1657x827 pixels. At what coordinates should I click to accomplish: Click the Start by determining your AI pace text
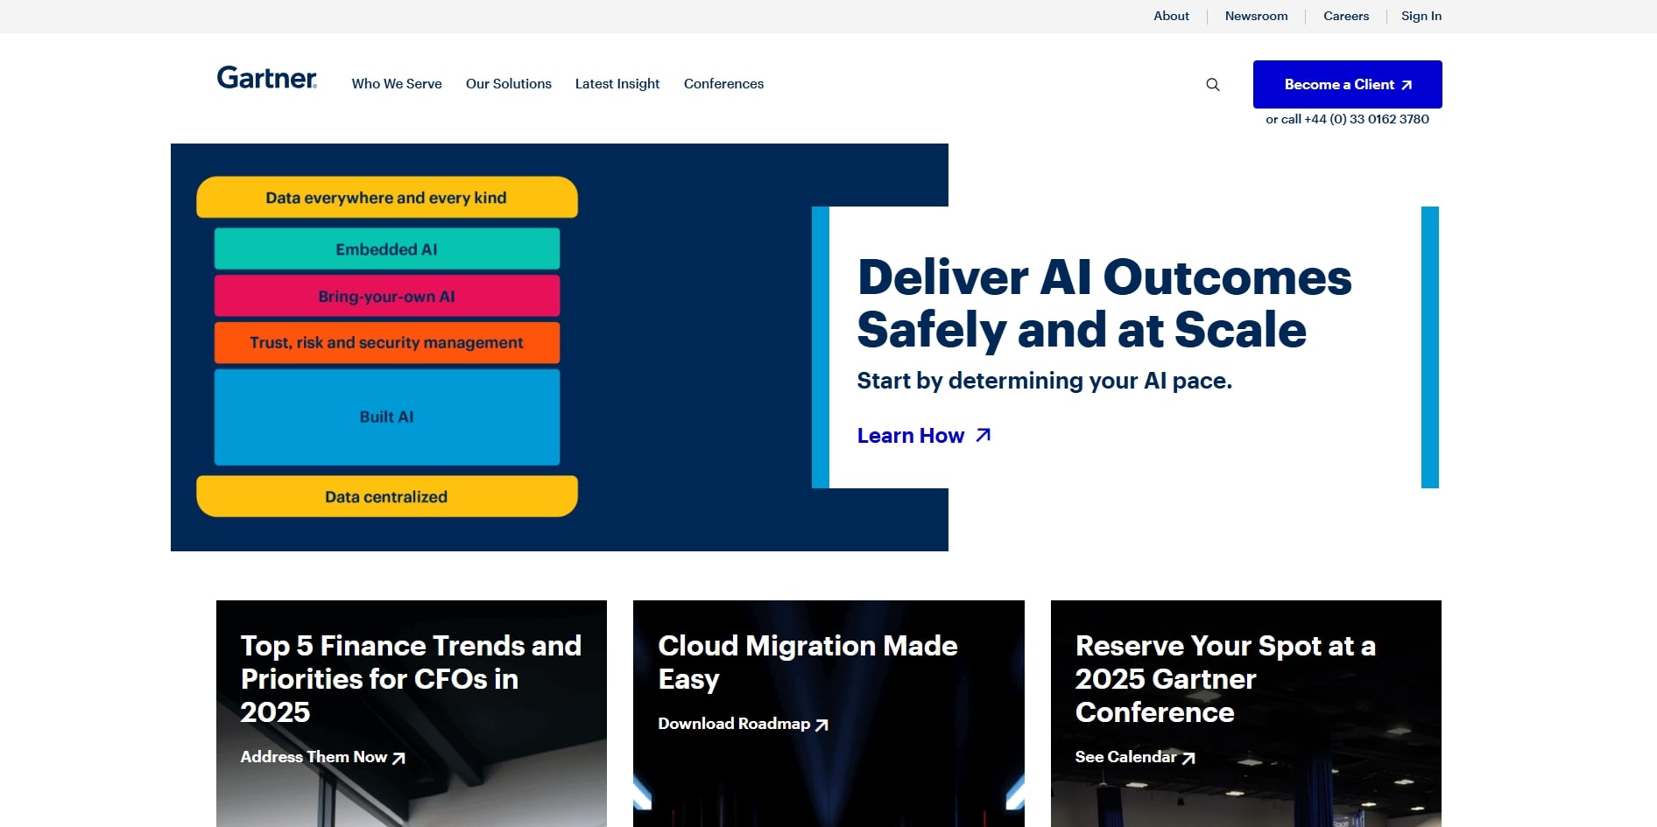click(x=1045, y=381)
